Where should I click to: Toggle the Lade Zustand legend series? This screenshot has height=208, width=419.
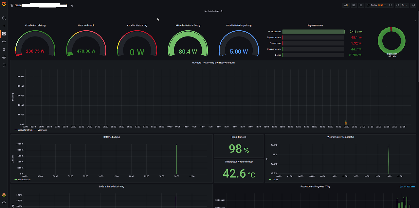click(25, 180)
